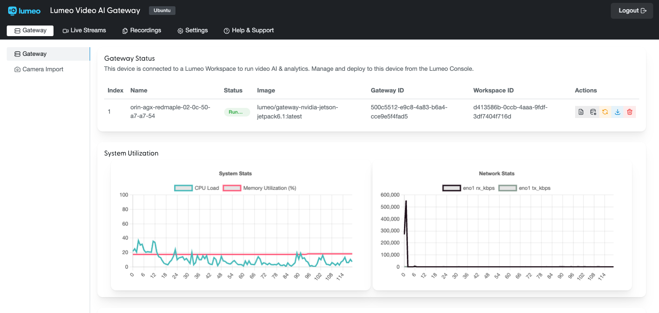Click the image name lumeo/gateway-nvidia-jetson cell
This screenshot has width=659, height=313.
pyautogui.click(x=298, y=112)
